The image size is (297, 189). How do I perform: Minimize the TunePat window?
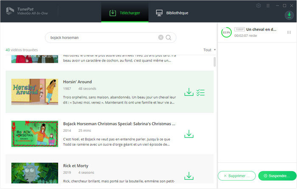pos(277,6)
